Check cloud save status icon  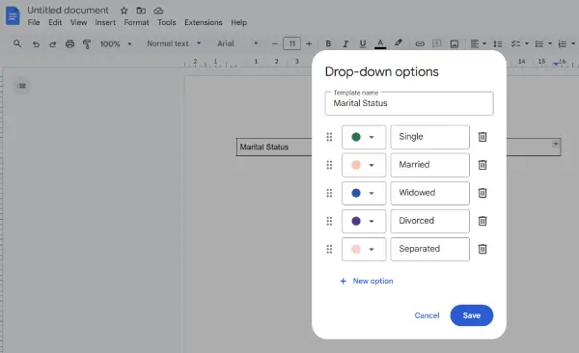158,11
